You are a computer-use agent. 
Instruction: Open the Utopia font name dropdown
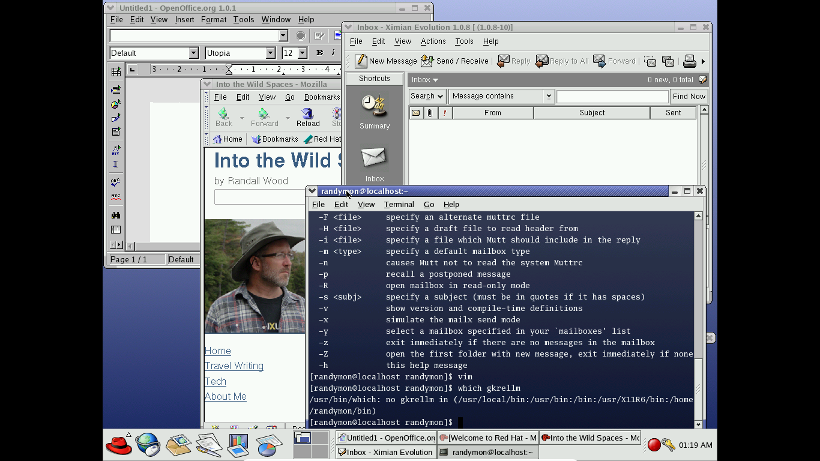pyautogui.click(x=270, y=53)
